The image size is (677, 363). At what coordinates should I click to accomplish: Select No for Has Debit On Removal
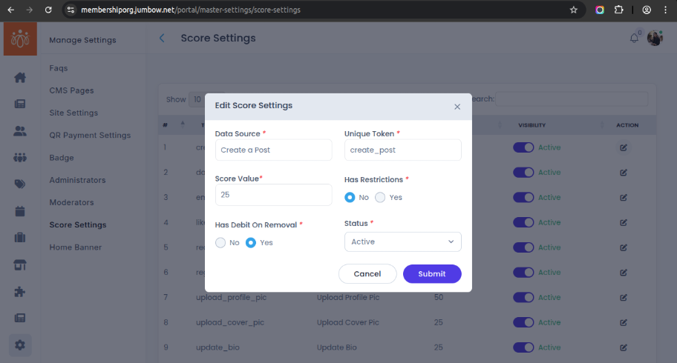(x=220, y=242)
